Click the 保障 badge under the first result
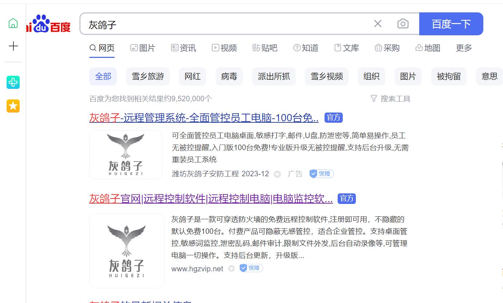The height and width of the screenshot is (303, 503). (x=322, y=174)
